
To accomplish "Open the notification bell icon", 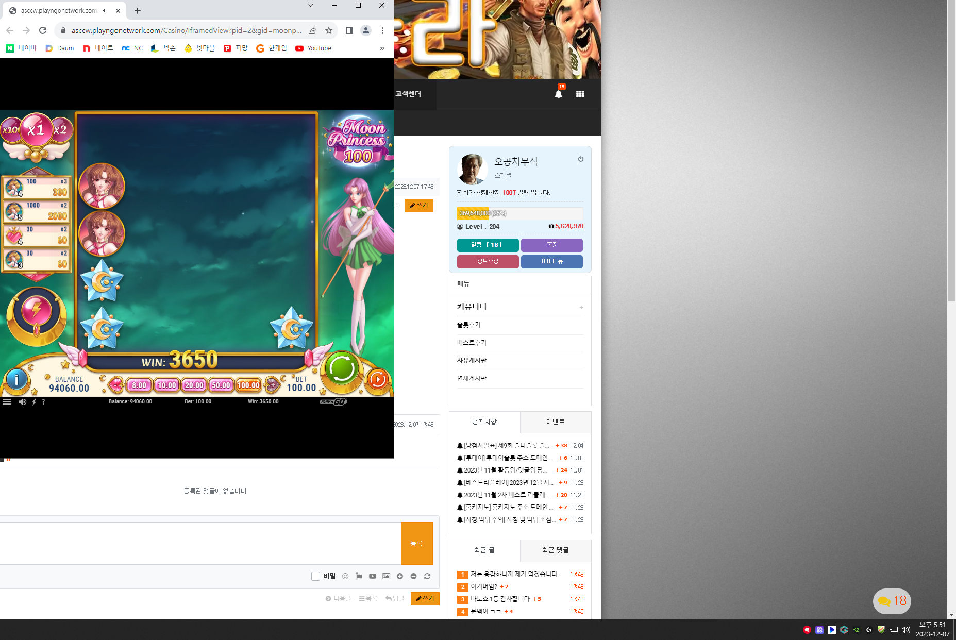I will coord(558,94).
